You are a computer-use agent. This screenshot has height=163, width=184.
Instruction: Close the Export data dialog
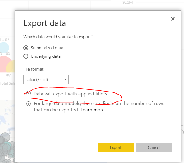173,19
